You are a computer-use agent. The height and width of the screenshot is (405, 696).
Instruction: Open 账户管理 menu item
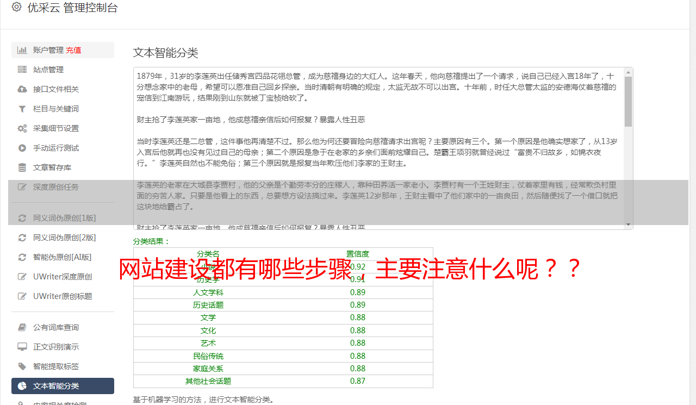[x=63, y=50]
